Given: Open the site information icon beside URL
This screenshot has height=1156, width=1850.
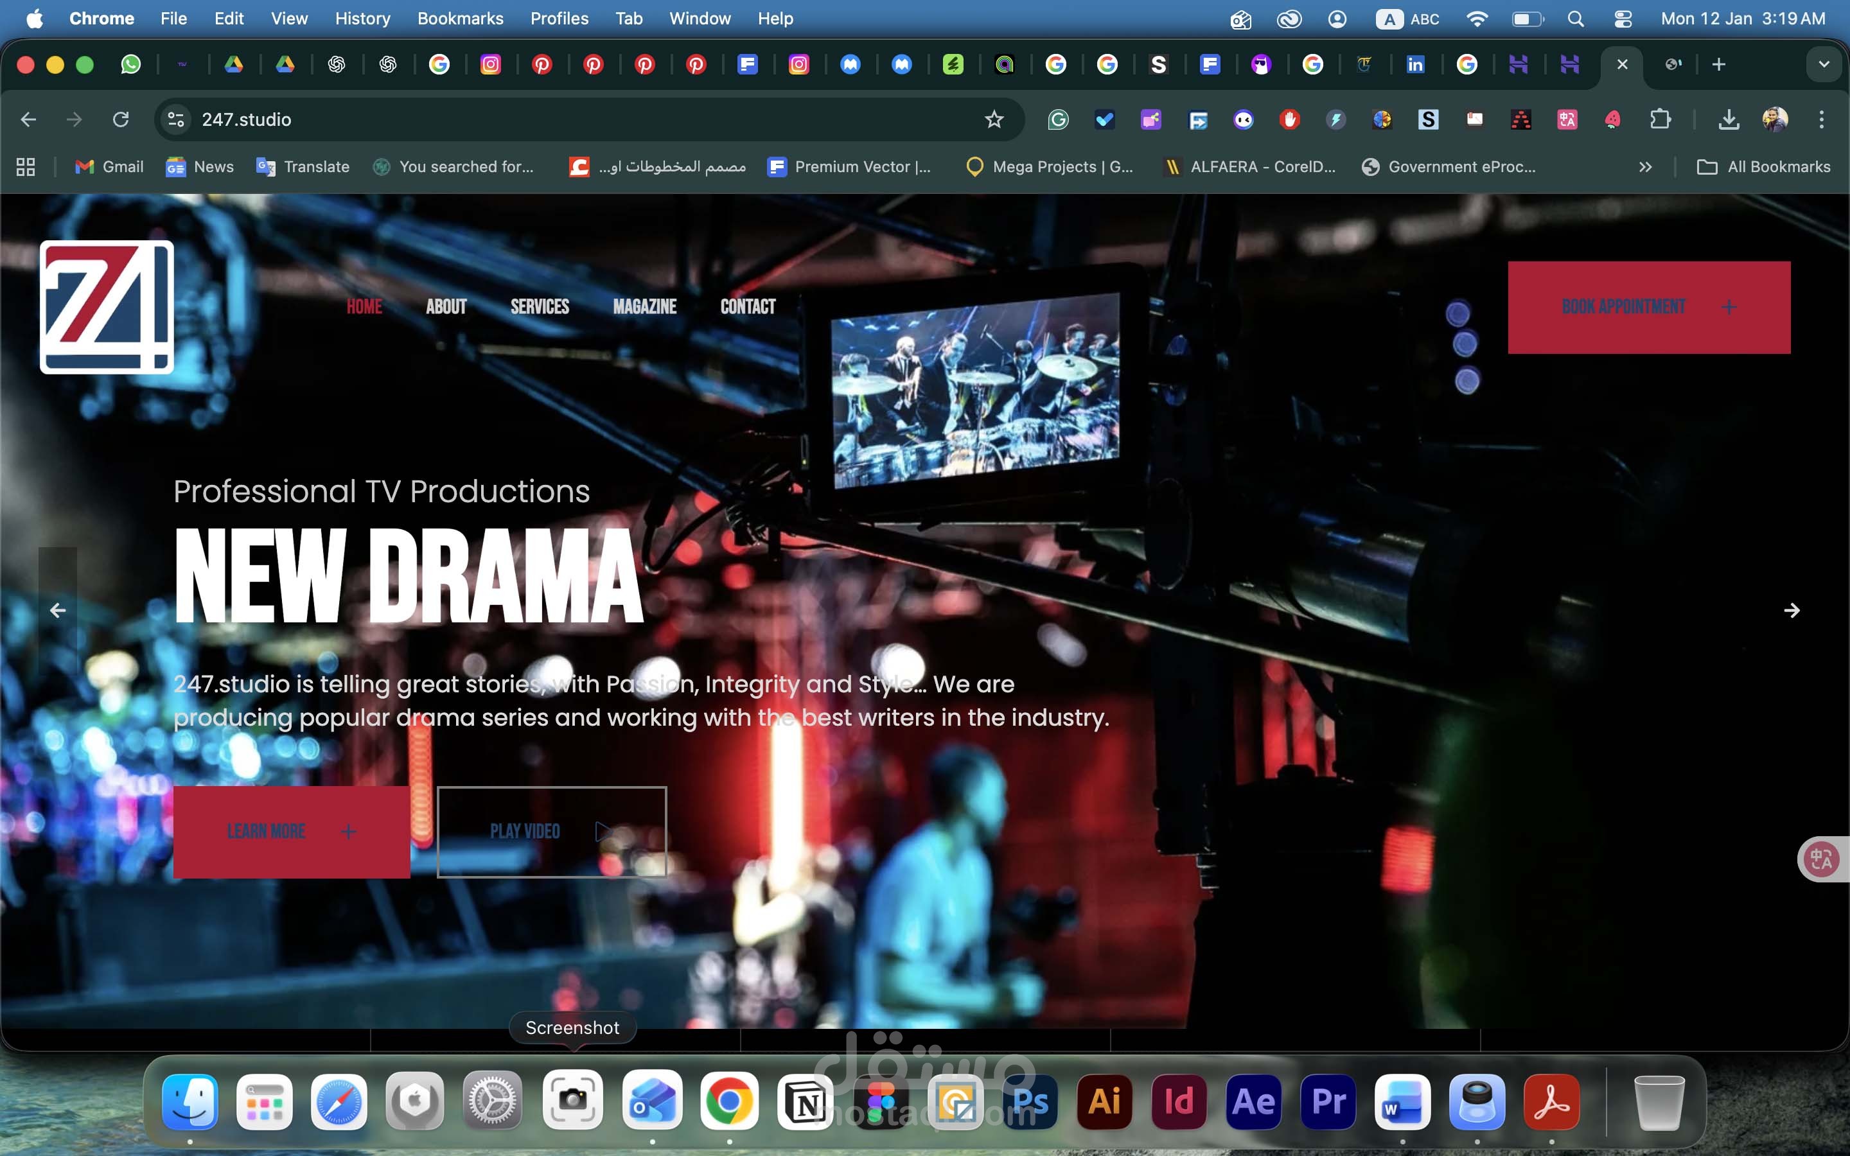Looking at the screenshot, I should [x=176, y=119].
